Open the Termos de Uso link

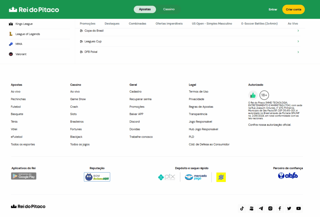click(x=198, y=91)
